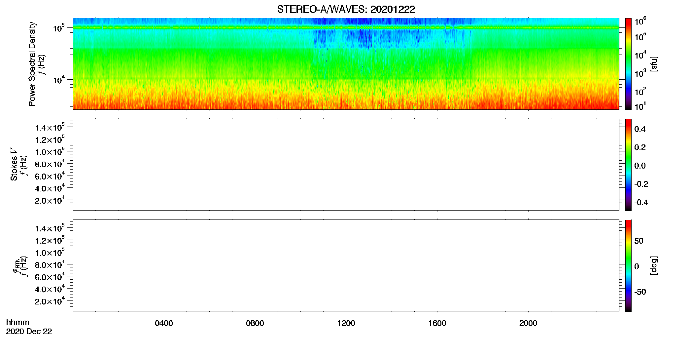Click the -50 label on degree color bar
The image size is (692, 357).
coord(640,292)
